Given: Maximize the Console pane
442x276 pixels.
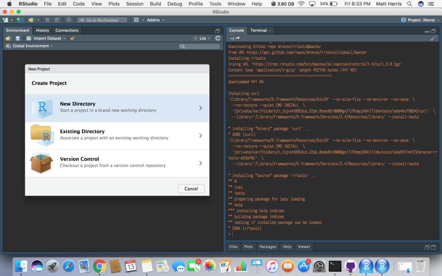Looking at the screenshot, I should click(433, 31).
